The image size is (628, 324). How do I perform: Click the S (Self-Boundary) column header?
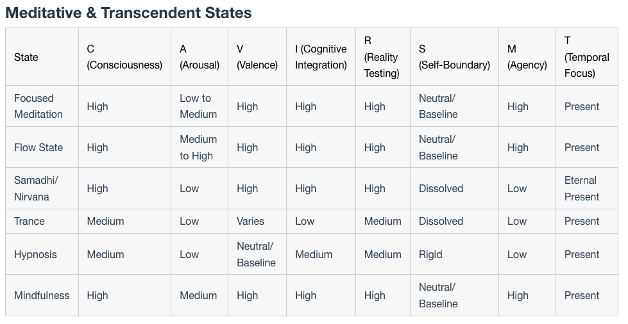454,57
